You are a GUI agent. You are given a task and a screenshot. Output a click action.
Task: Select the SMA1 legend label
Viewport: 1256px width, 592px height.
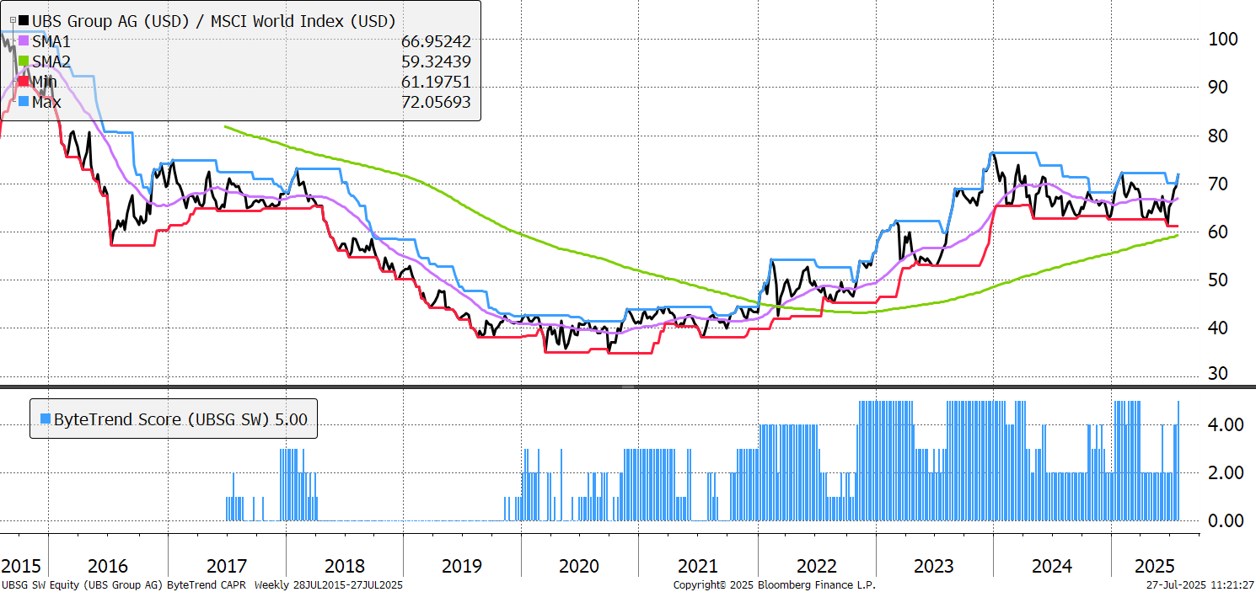pos(52,41)
